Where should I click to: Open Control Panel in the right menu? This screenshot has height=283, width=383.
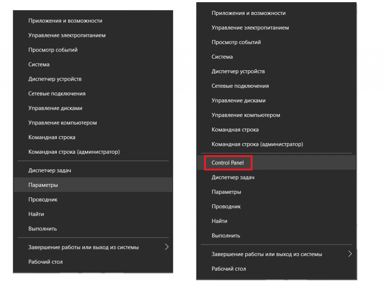pos(228,163)
